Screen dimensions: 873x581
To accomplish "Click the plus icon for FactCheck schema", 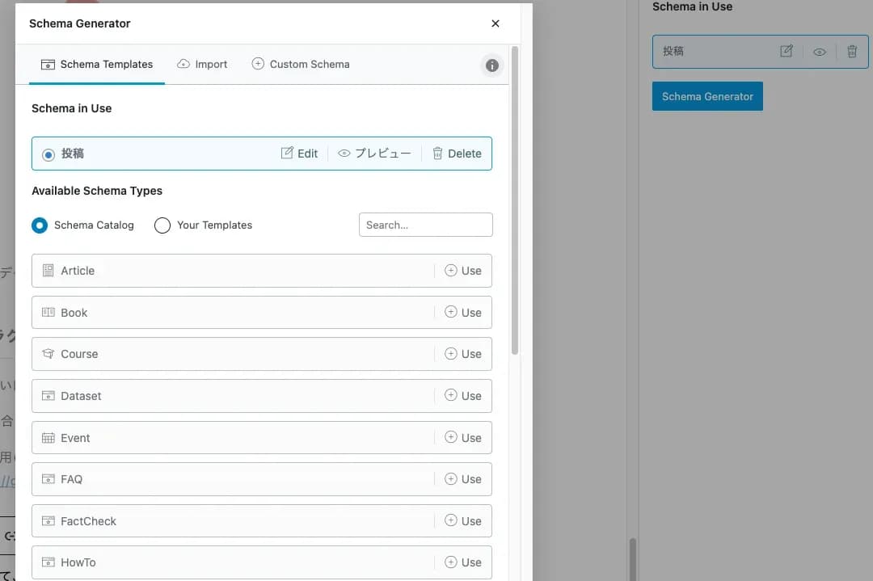I will click(451, 521).
